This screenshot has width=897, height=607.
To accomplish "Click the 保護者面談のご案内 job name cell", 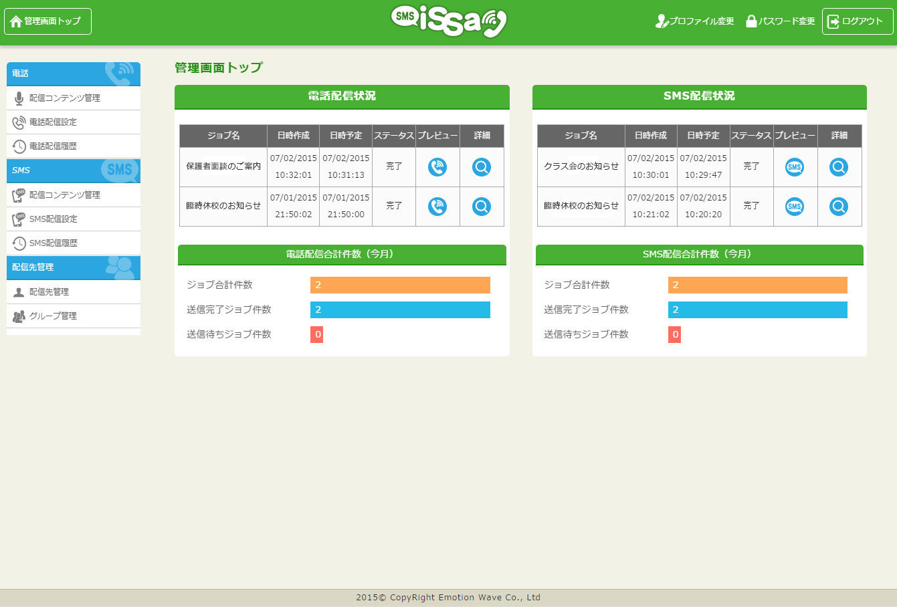I will pos(223,166).
